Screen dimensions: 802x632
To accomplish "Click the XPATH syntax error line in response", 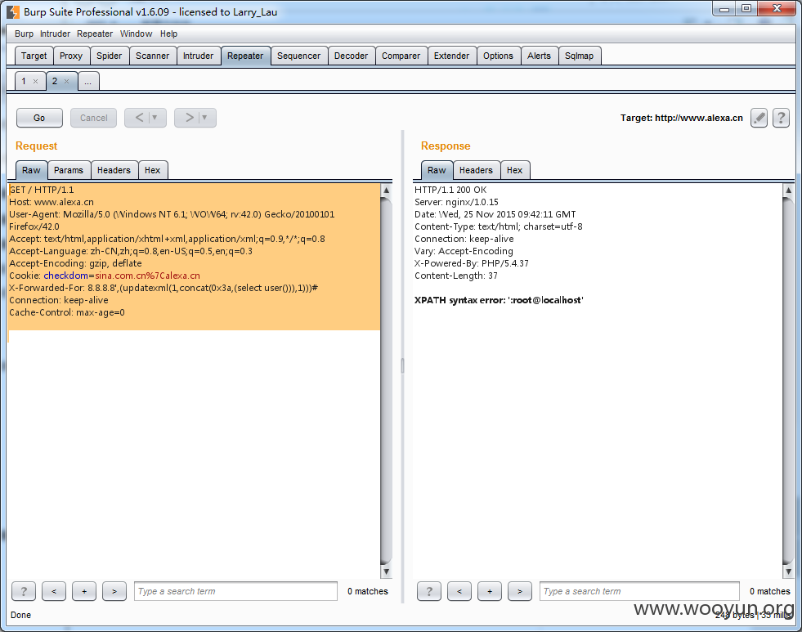I will pos(499,300).
